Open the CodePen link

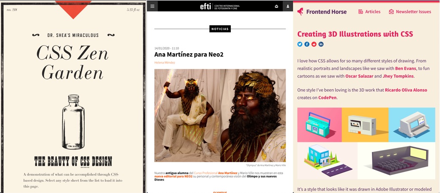[x=327, y=97]
